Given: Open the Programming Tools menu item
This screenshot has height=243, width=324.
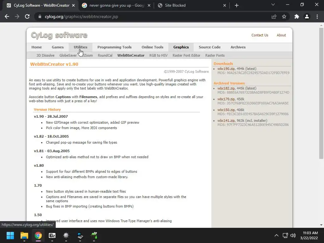Looking at the screenshot, I should 115,47.
